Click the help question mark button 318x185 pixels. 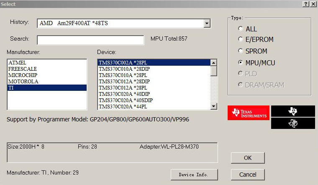coord(305,4)
